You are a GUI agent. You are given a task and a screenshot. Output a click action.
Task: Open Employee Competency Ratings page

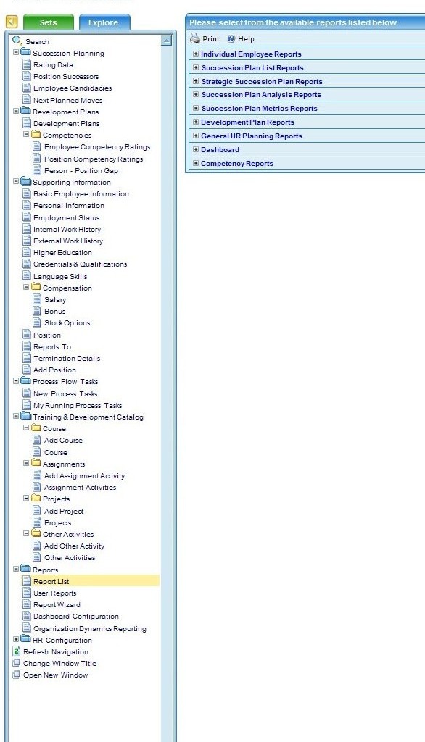click(97, 146)
